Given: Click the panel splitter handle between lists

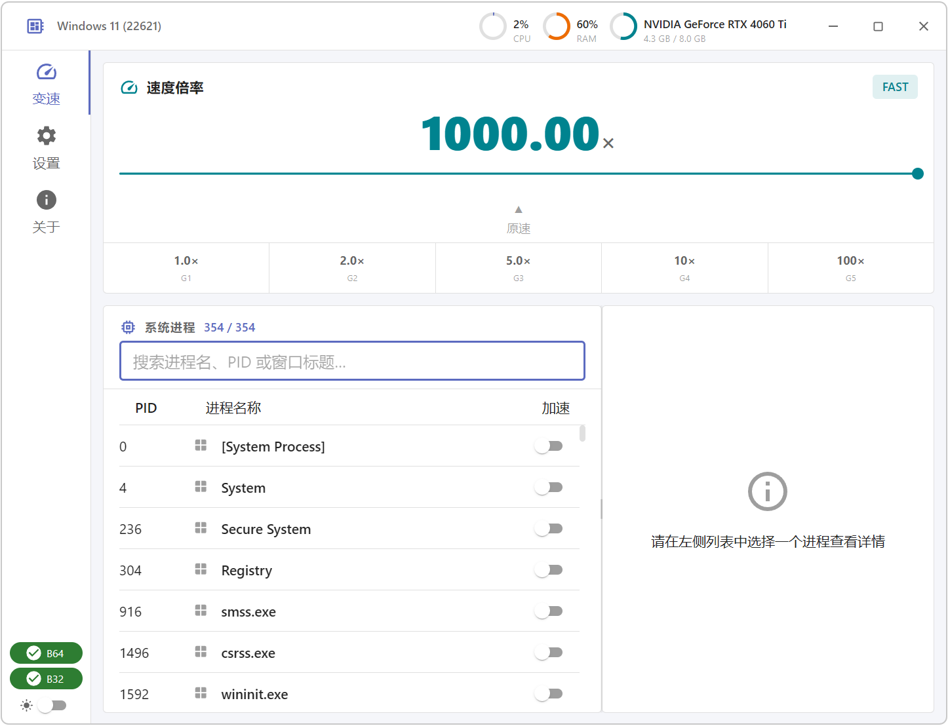Looking at the screenshot, I should pos(601,509).
